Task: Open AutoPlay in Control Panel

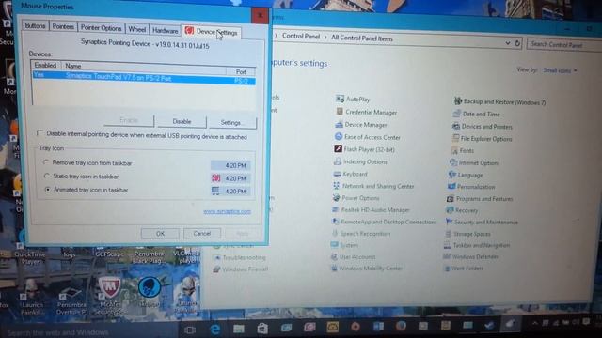Action: [353, 100]
